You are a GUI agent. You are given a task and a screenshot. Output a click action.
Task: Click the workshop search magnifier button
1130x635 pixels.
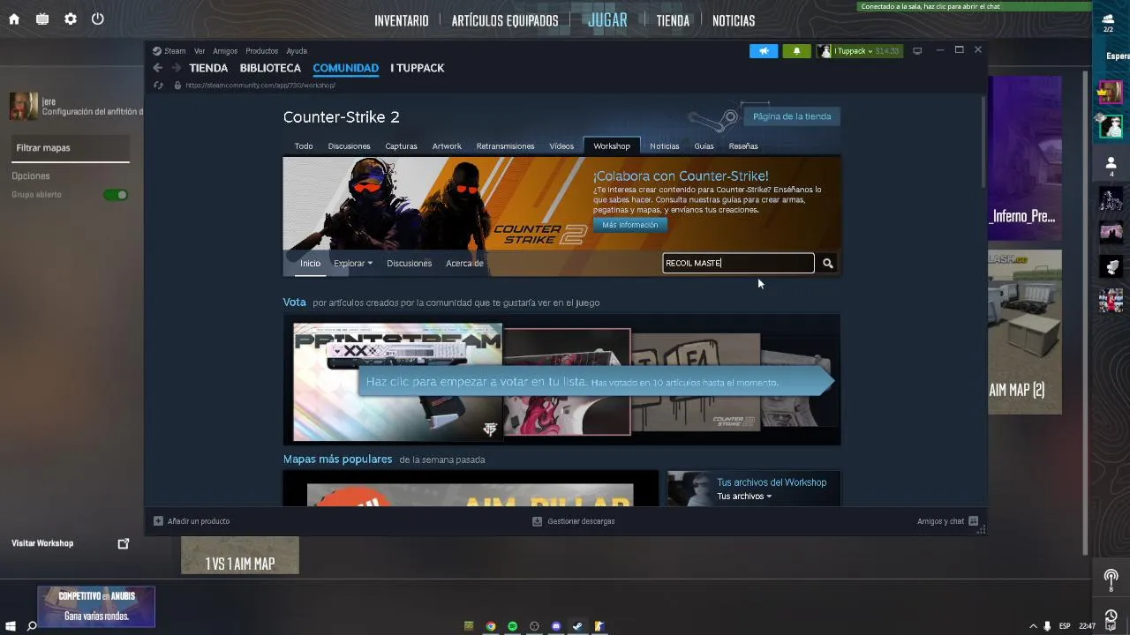(x=827, y=263)
